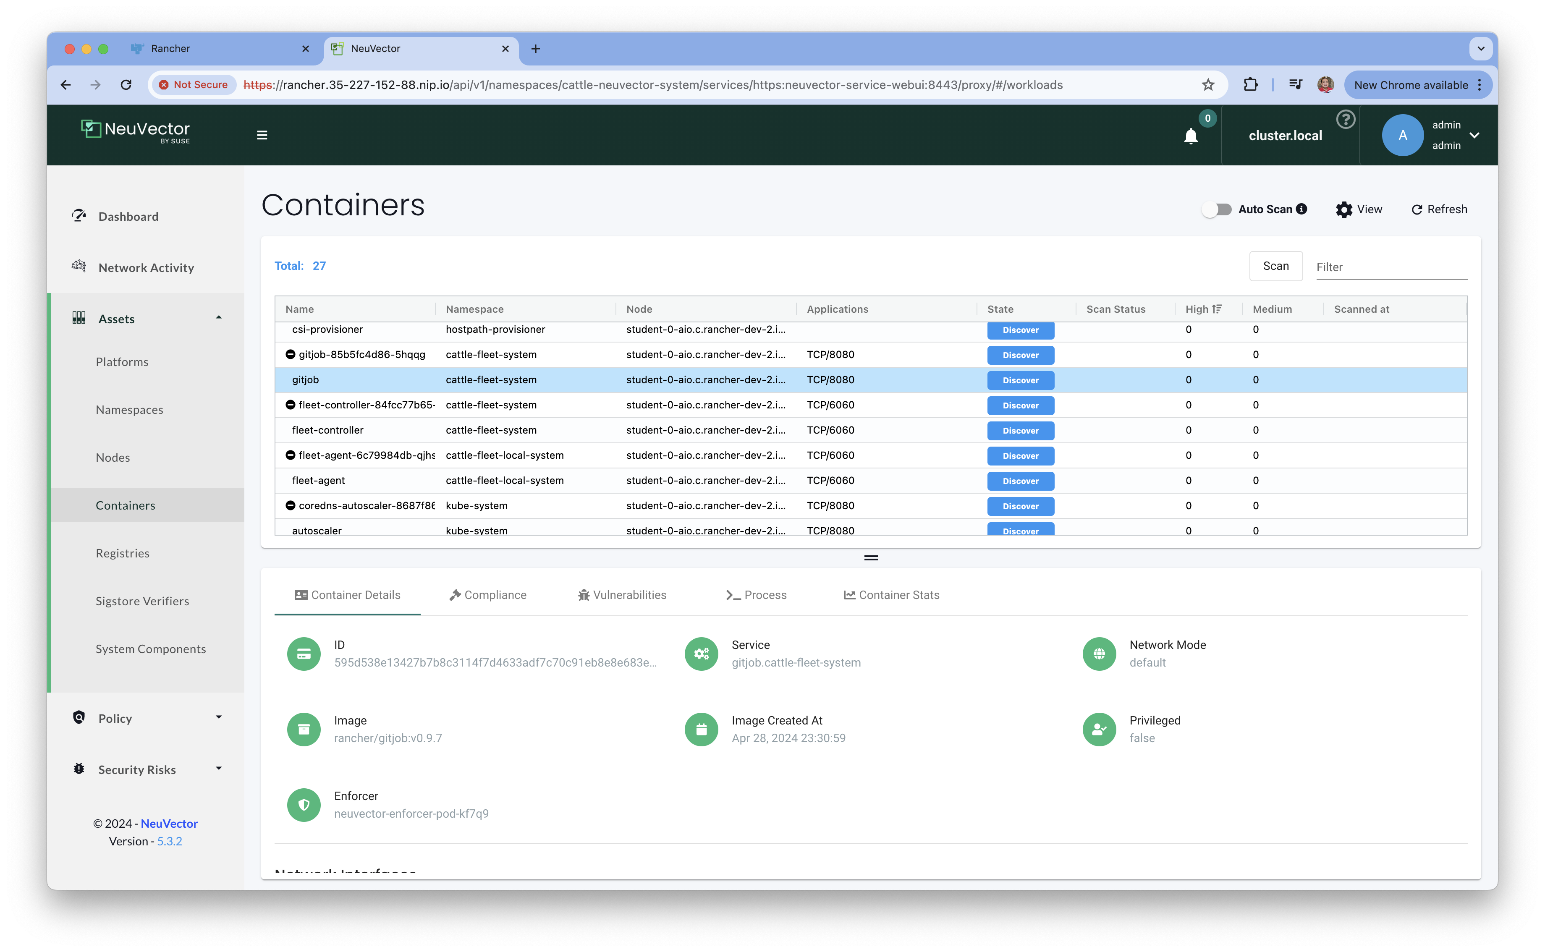Collapse the fleet-agent-6c79984db pod row
1545x952 pixels.
click(290, 455)
